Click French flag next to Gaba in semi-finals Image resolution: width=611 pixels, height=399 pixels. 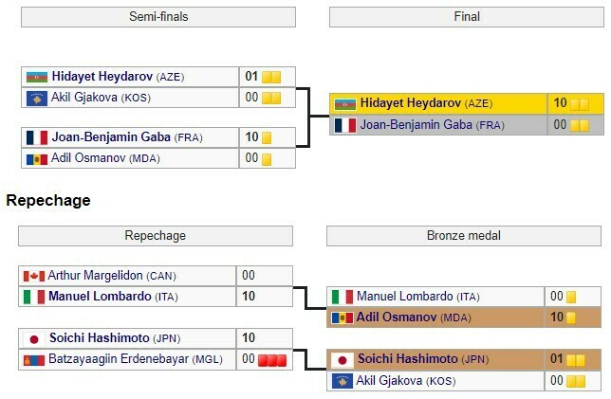pyautogui.click(x=36, y=137)
